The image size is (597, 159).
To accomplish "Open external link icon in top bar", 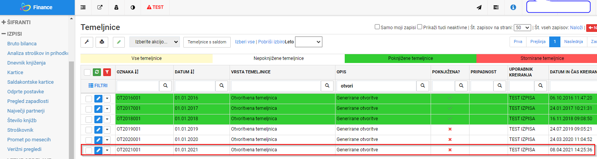I will tap(100, 7).
